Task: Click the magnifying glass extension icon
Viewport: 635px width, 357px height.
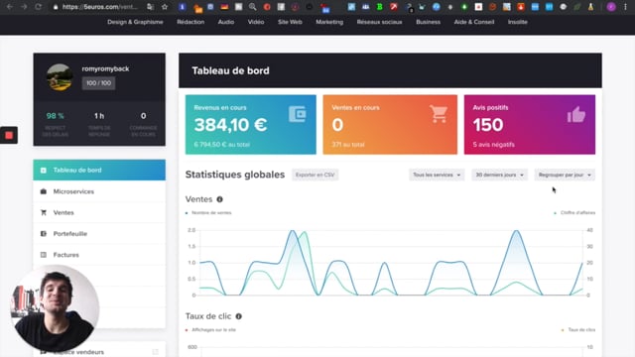Action: pyautogui.click(x=253, y=7)
